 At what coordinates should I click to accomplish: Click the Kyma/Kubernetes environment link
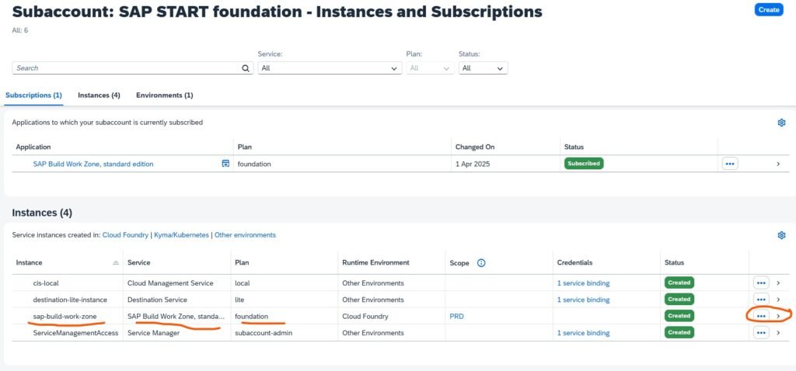[182, 235]
